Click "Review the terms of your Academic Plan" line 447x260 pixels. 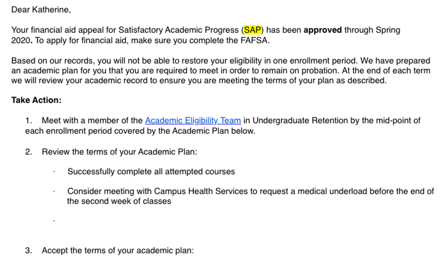120,152
